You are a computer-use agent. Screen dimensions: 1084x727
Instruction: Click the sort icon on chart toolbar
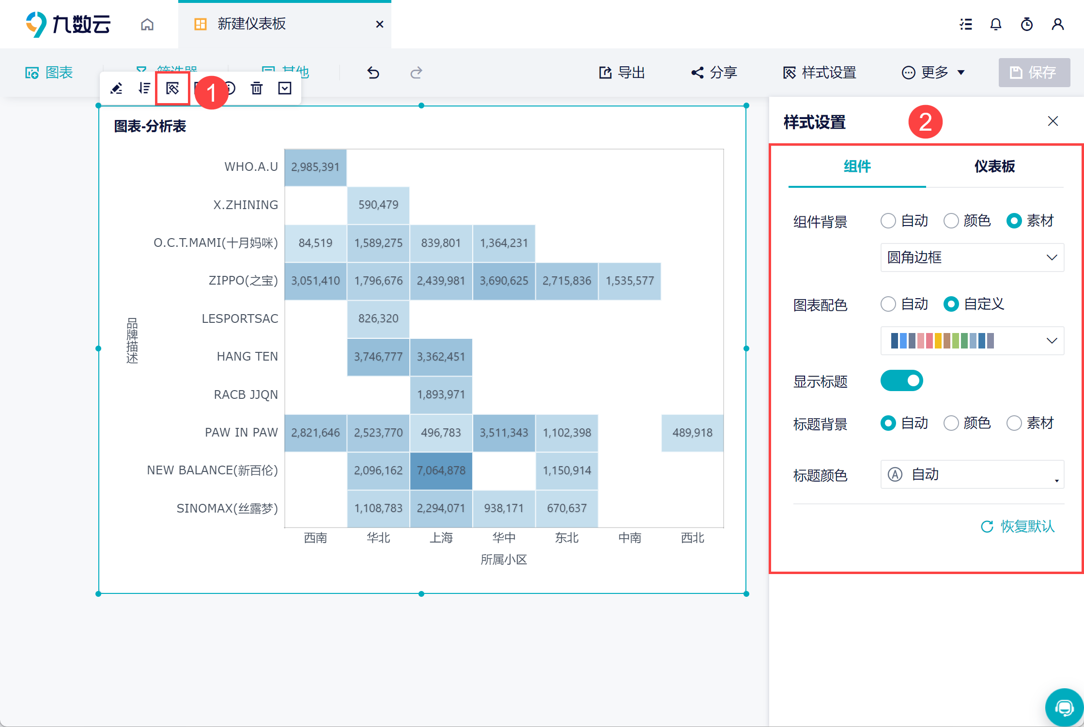coord(144,89)
